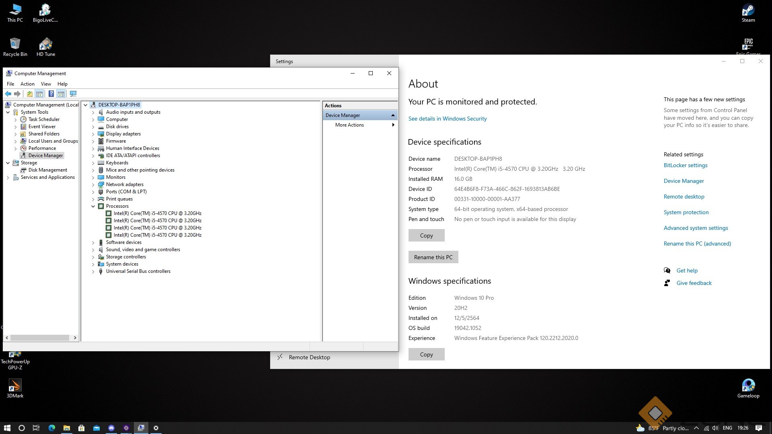Click Scan for hardware changes monitor icon

[x=73, y=94]
